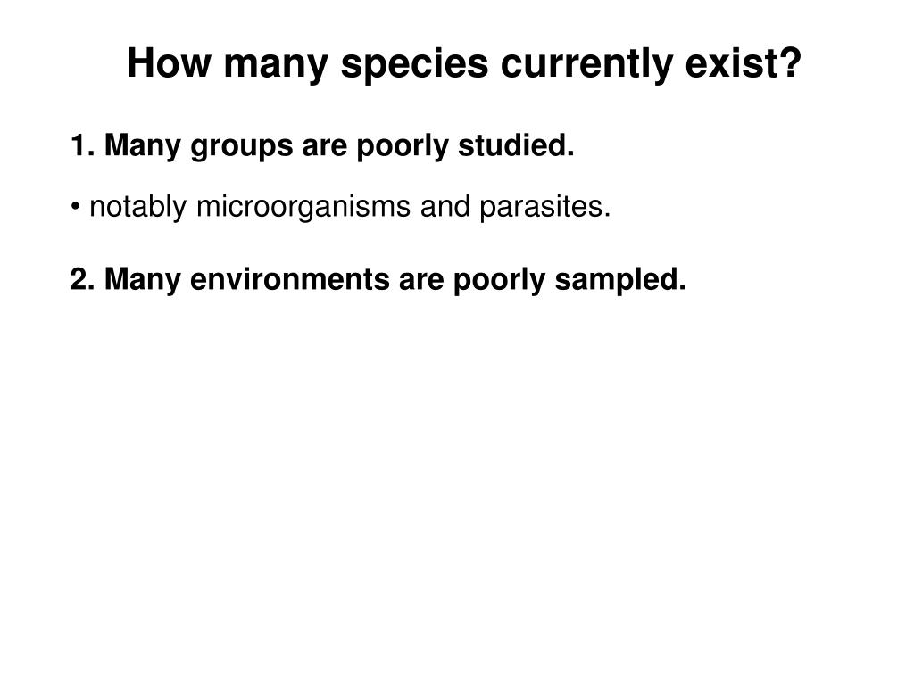
Task: Select the heading "1. Many groups are poorly studied."
Action: coord(322,145)
